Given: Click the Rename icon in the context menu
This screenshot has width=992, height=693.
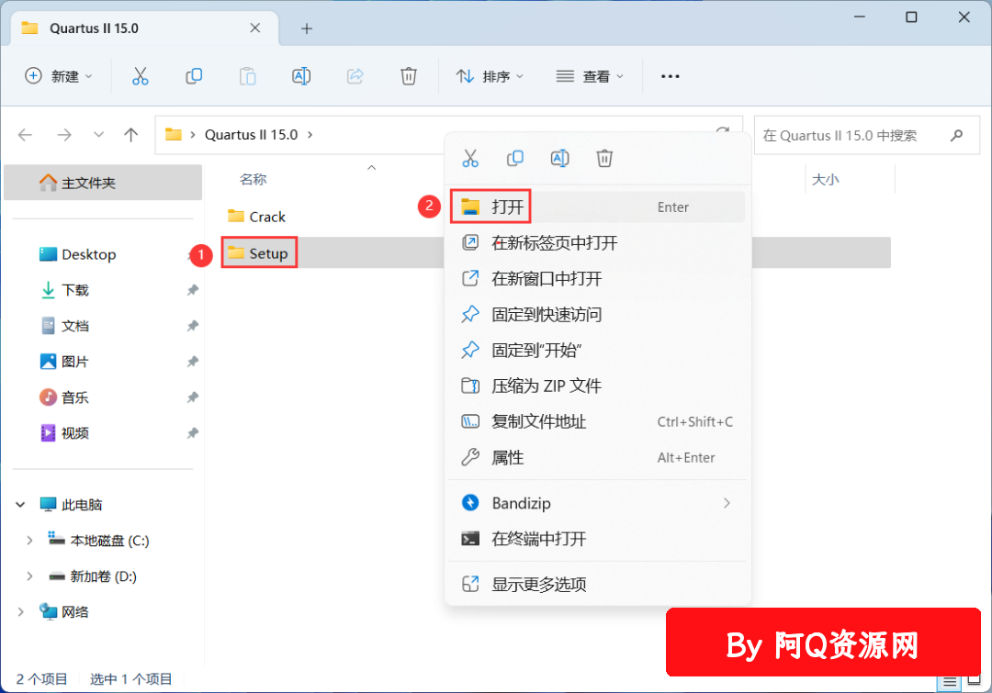Looking at the screenshot, I should pos(560,158).
